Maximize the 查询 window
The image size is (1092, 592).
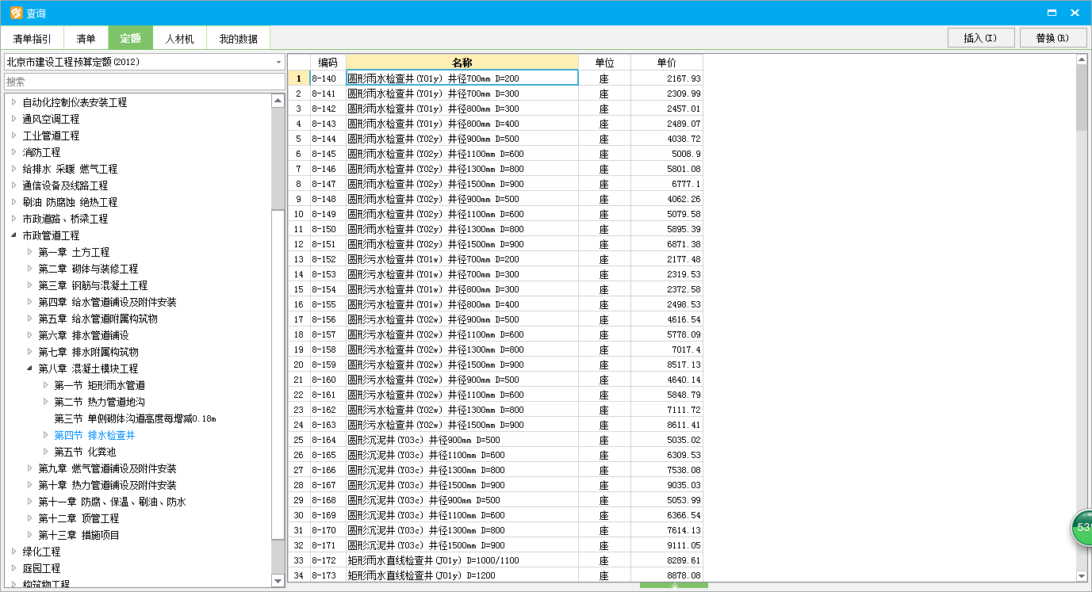tap(1052, 13)
